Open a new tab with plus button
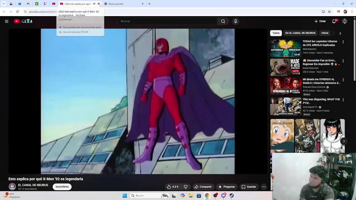The width and height of the screenshot is (356, 200). pos(149,4)
